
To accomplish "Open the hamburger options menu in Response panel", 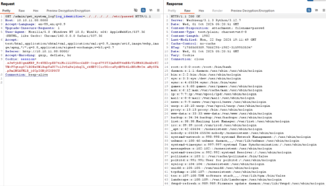I will click(324, 10).
